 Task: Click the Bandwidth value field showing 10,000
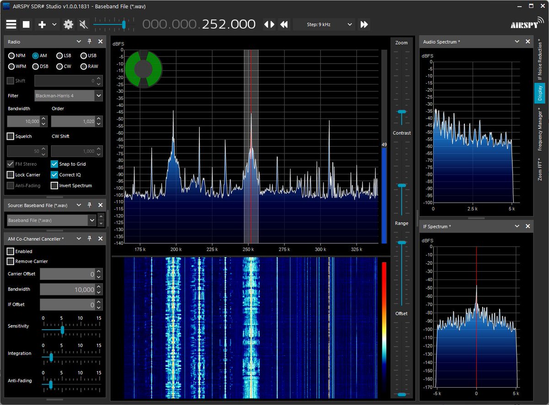point(24,121)
